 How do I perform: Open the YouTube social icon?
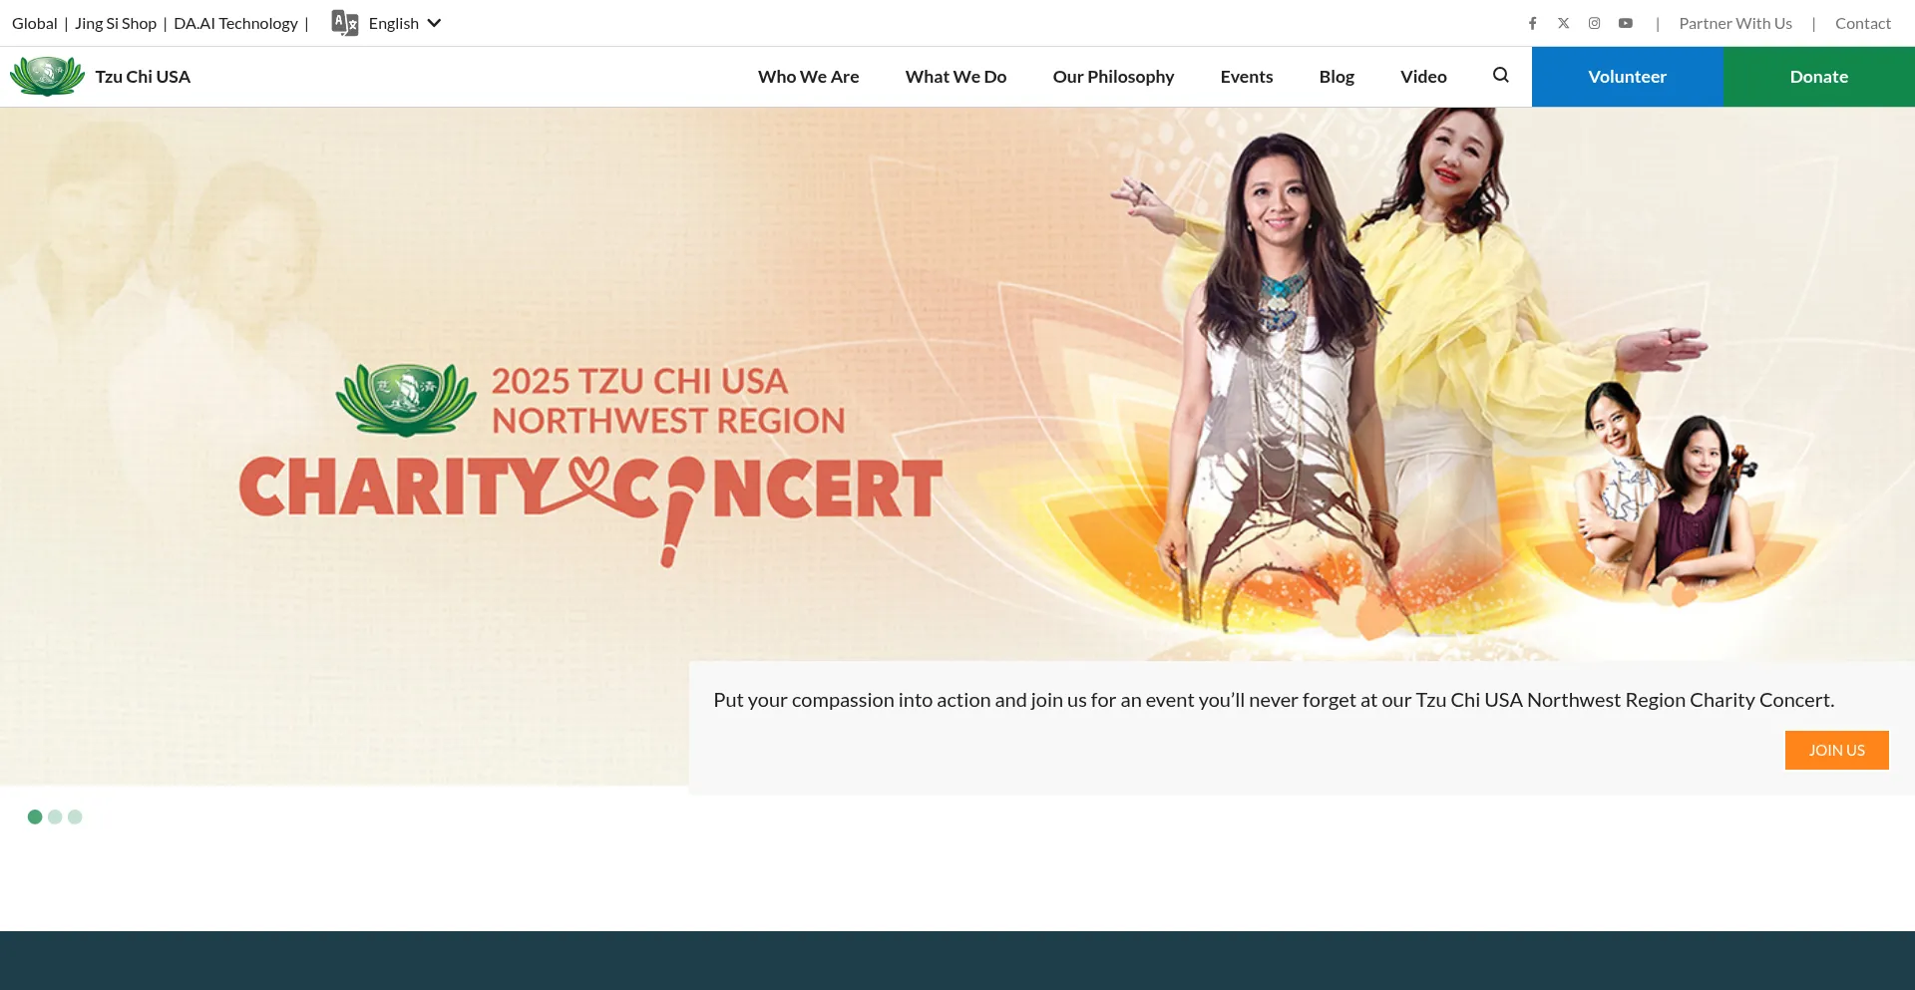click(x=1626, y=23)
